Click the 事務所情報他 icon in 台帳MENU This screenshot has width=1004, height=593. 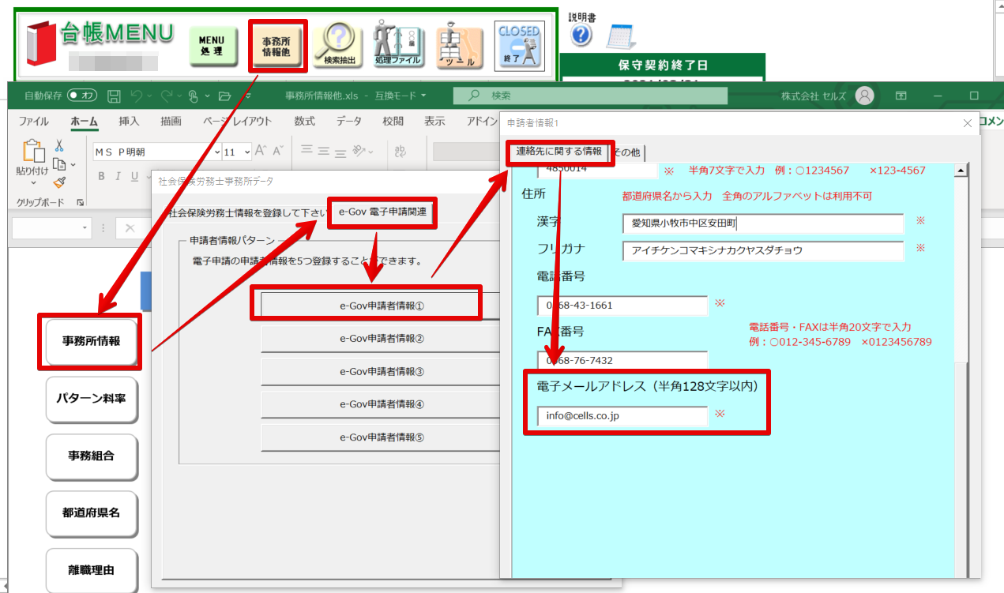[x=276, y=46]
